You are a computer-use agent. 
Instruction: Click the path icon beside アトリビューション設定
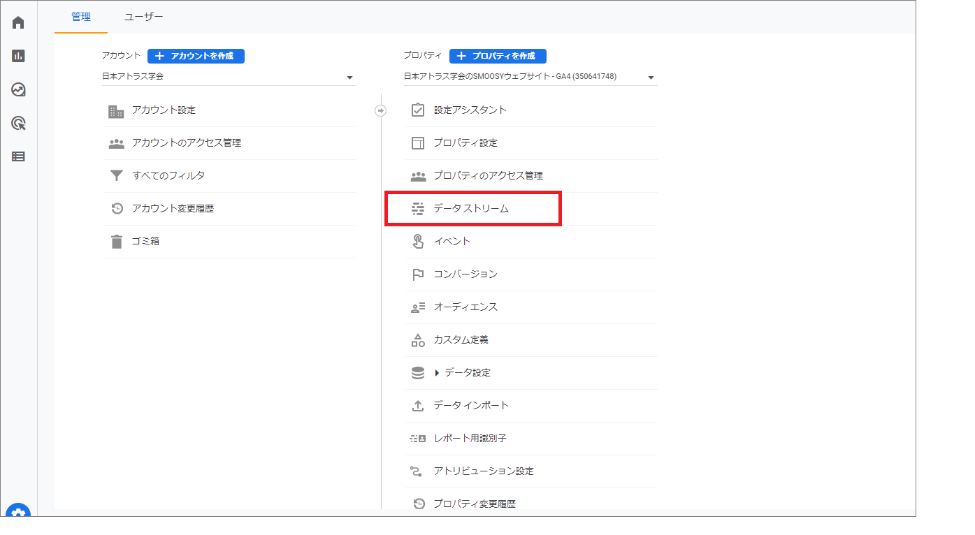tap(418, 471)
